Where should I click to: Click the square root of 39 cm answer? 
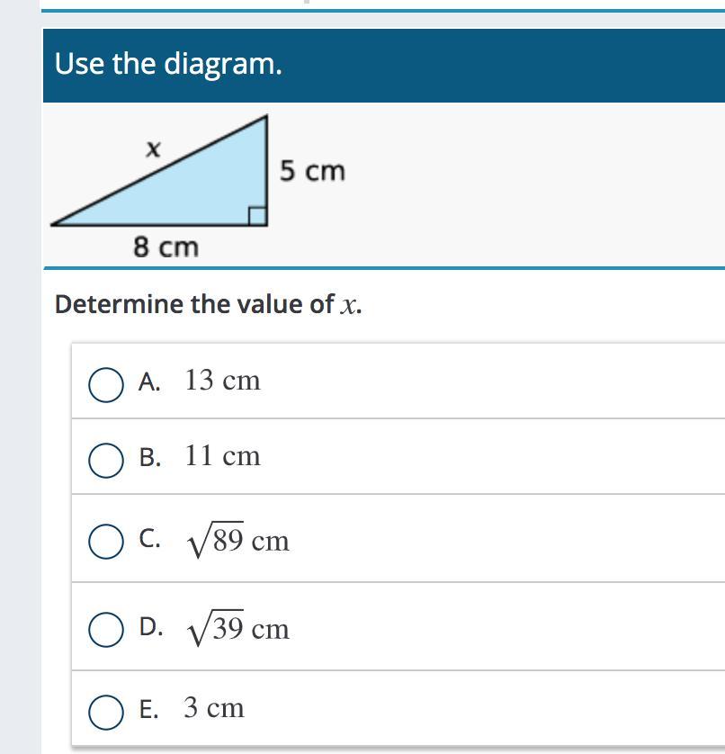pos(238,628)
